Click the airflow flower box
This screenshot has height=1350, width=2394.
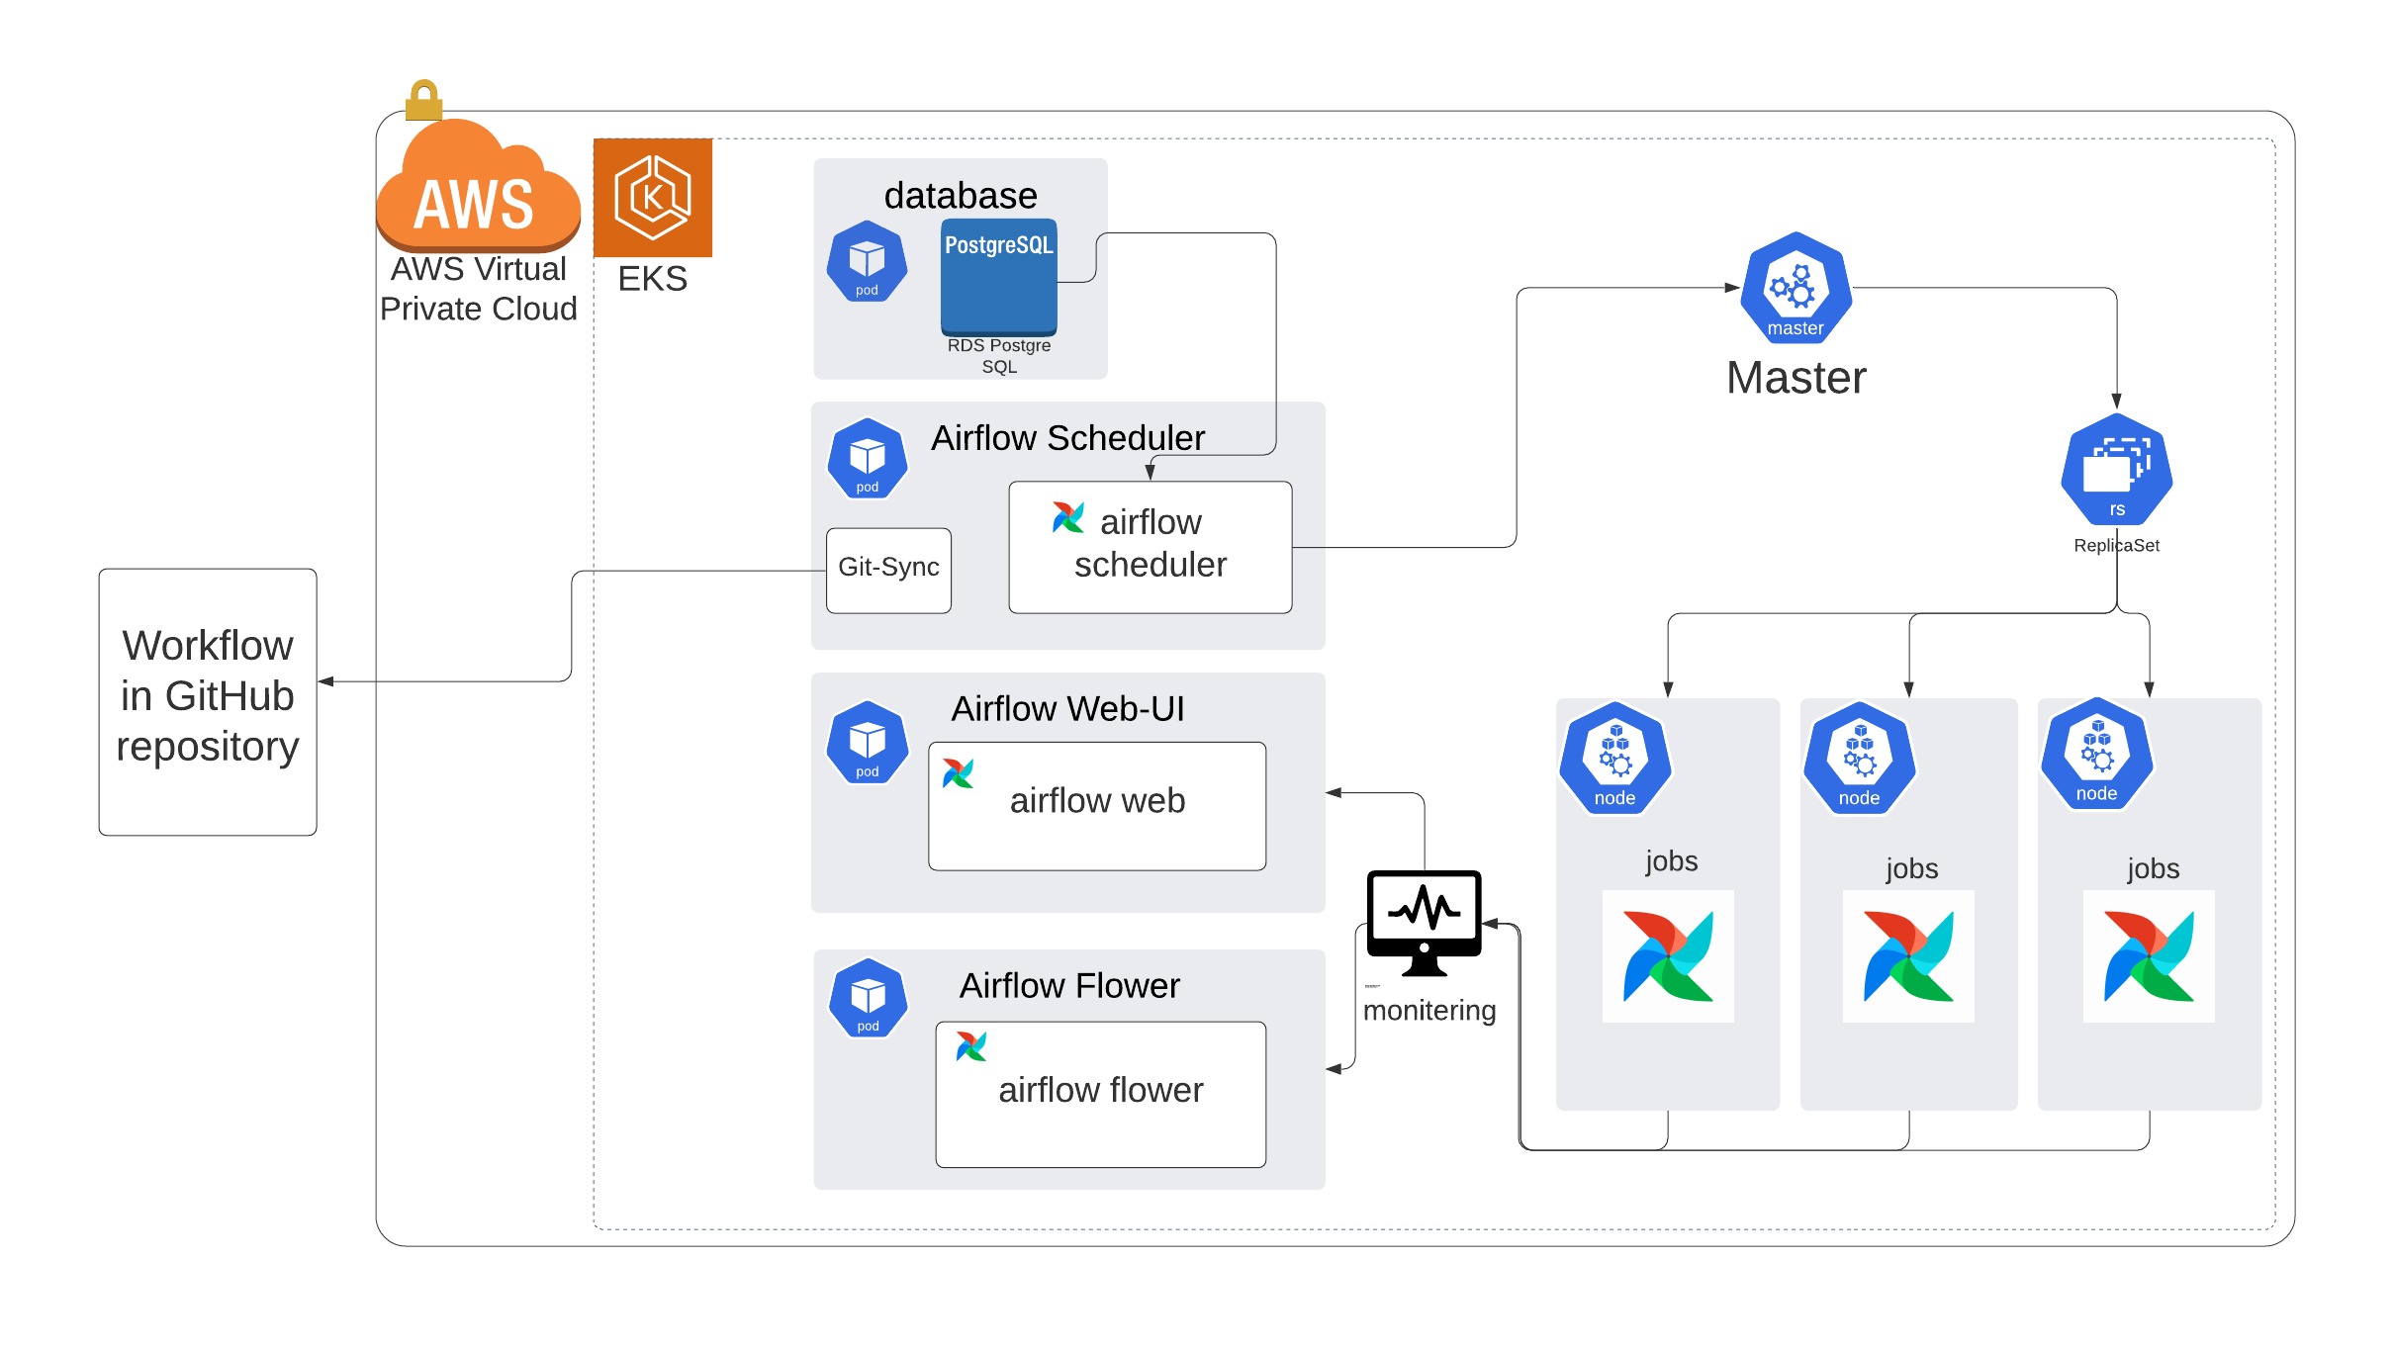pyautogui.click(x=1100, y=1094)
